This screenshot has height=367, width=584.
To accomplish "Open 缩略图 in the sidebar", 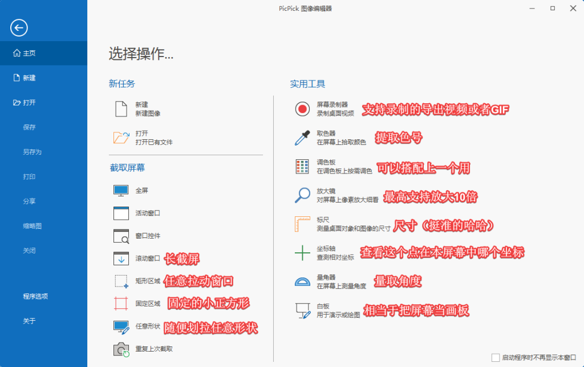I will tap(32, 226).
